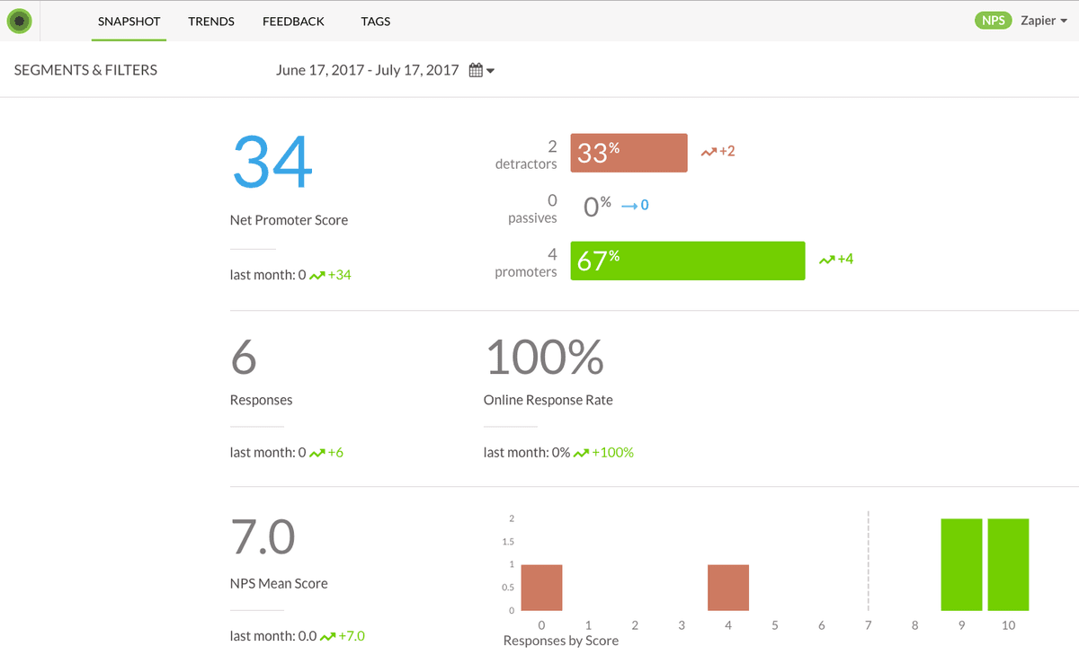Select the Snapshot tab
Image resolution: width=1079 pixels, height=664 pixels.
coord(129,21)
